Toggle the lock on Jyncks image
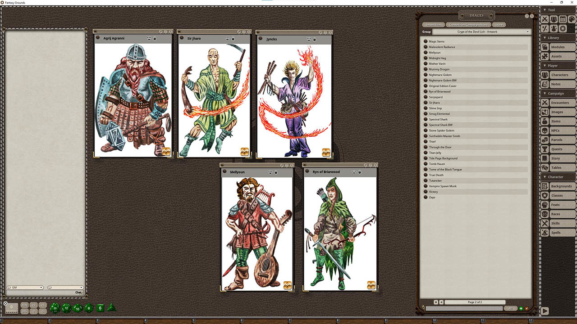This screenshot has height=324, width=577. pos(314,39)
